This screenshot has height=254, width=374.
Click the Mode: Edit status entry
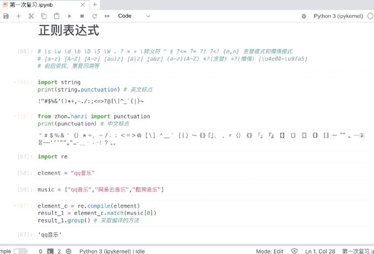[269, 251]
